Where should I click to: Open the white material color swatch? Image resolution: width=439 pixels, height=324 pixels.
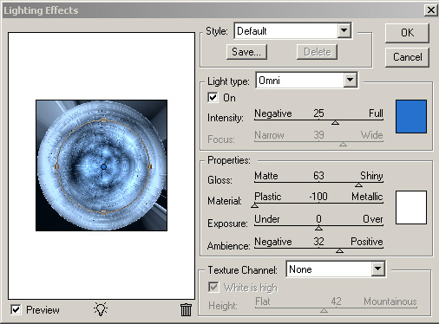point(411,207)
